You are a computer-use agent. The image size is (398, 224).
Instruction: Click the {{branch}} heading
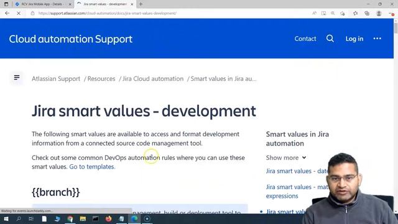pos(55,192)
